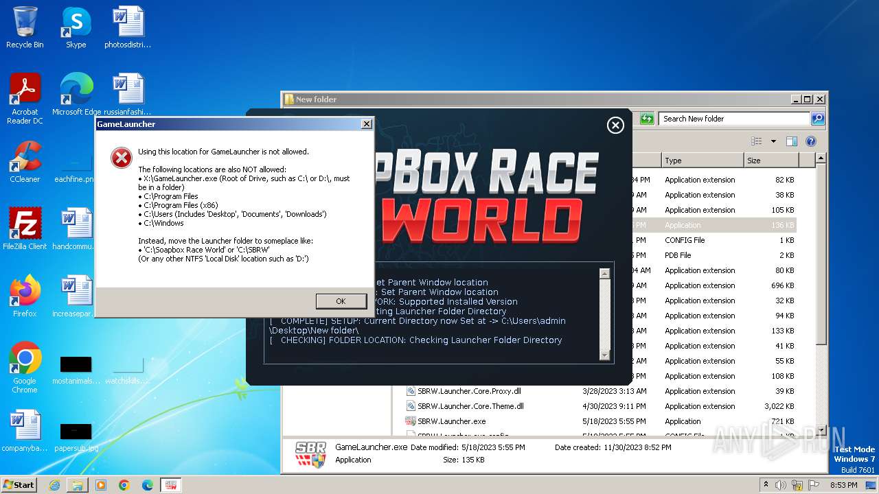Switch to Soapbox Race World taskbar button
The image size is (879, 494).
[x=171, y=485]
